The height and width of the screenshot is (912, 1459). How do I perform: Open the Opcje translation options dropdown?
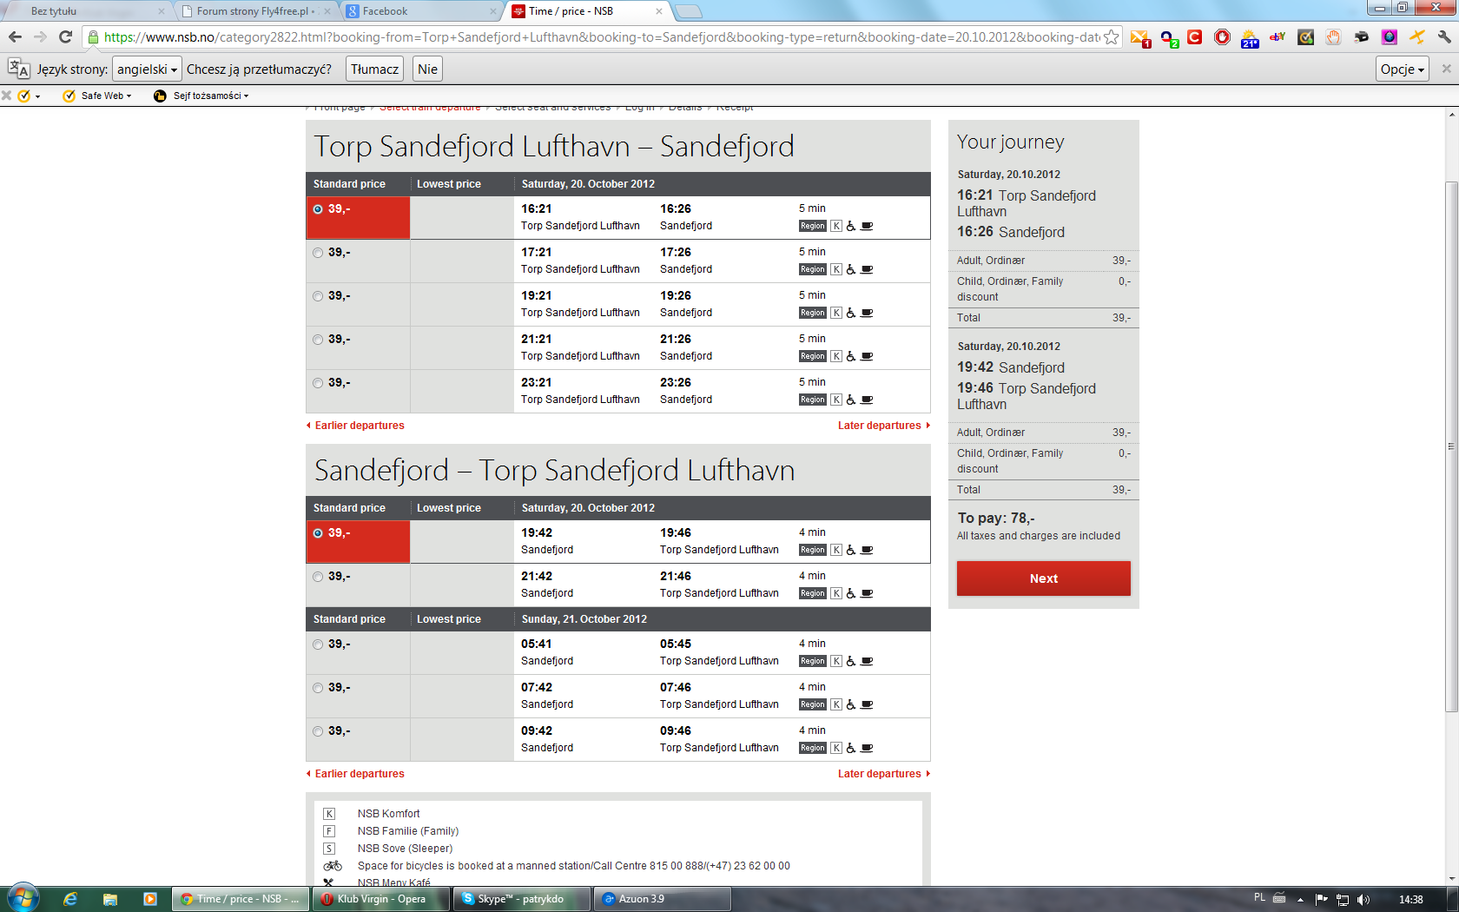1403,69
